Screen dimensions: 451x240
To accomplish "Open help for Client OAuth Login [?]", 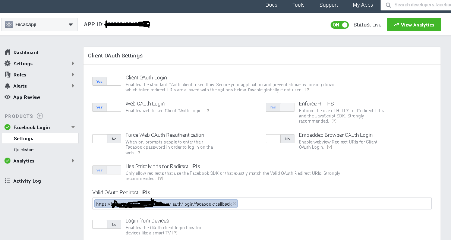I will (308, 90).
